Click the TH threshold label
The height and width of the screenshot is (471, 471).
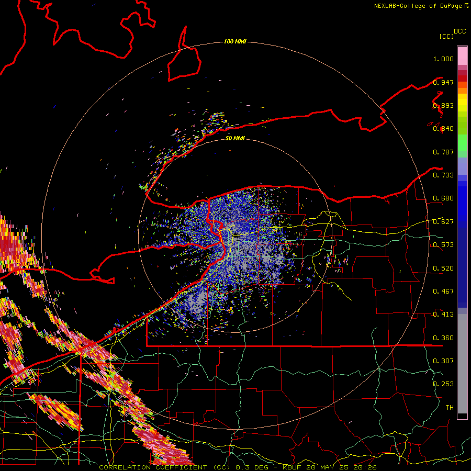coord(450,408)
